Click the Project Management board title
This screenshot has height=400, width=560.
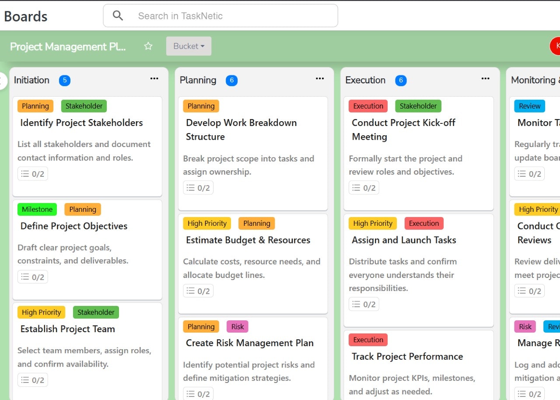68,46
